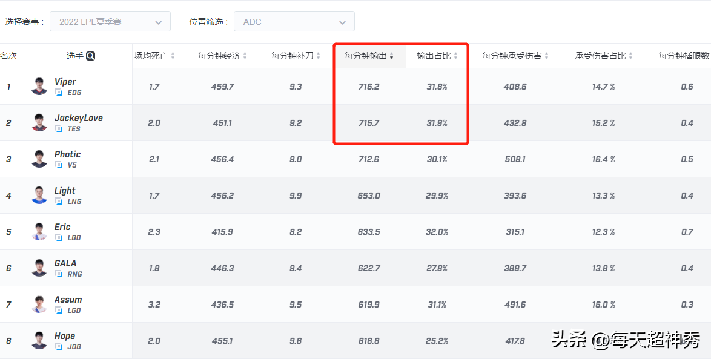This screenshot has height=359, width=711.
Task: Open Light's player avatar
Action: tap(39, 195)
